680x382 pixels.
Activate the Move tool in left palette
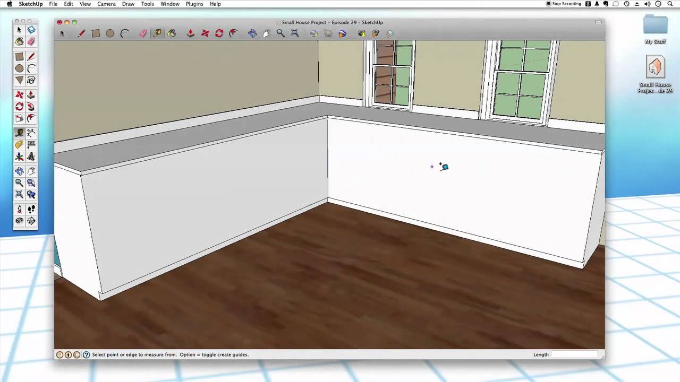pyautogui.click(x=19, y=95)
